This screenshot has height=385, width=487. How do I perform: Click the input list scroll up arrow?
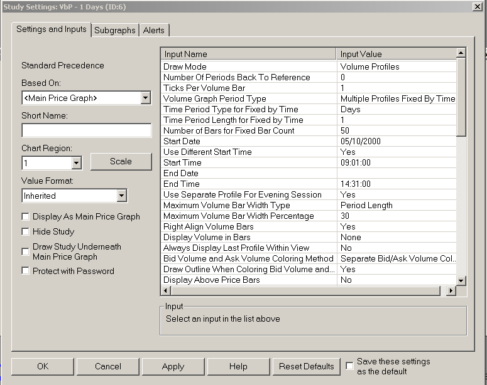click(461, 54)
